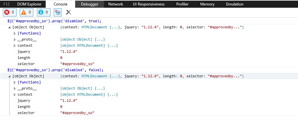This screenshot has width=298, height=124.
Task: Click __proto__ [object Object] value in second result
Action: [83, 89]
